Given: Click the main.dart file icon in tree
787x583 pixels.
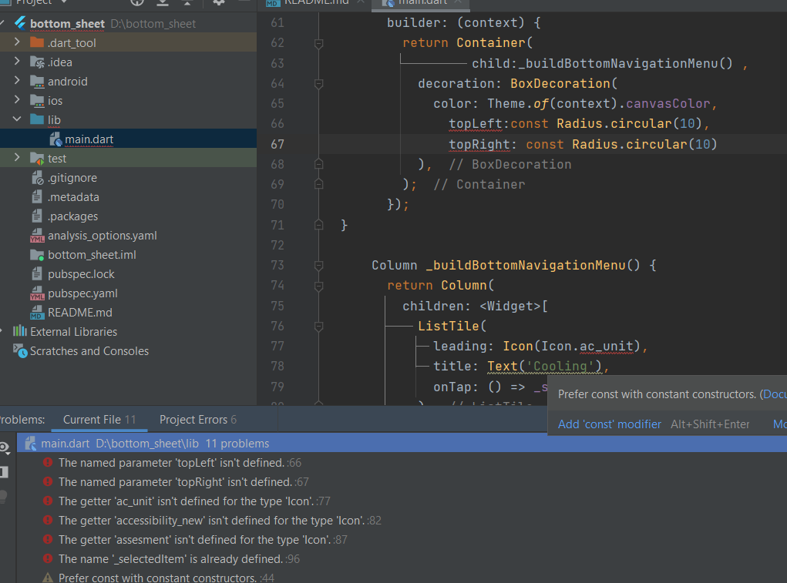Looking at the screenshot, I should 55,139.
